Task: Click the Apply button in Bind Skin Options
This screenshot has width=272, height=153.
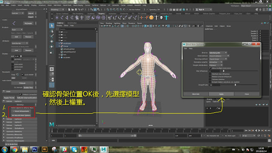Action: click(221, 94)
